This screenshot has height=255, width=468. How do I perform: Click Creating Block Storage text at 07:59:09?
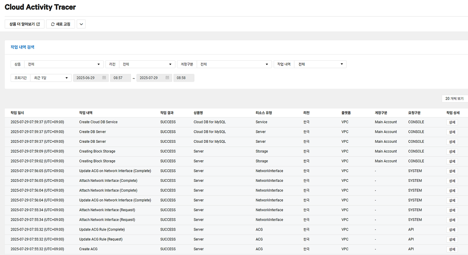coord(97,151)
